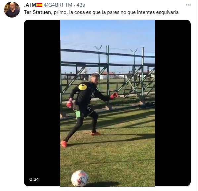Click the yellow disc on the goalkeeper's shoulder

83,87
